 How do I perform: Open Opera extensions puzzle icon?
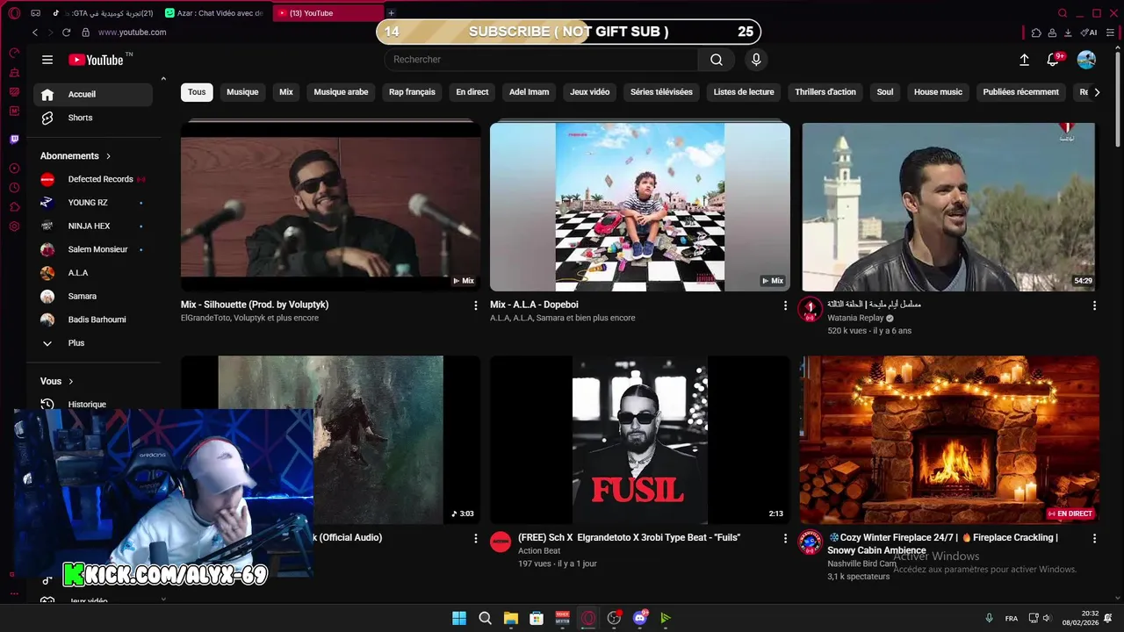pos(1036,32)
